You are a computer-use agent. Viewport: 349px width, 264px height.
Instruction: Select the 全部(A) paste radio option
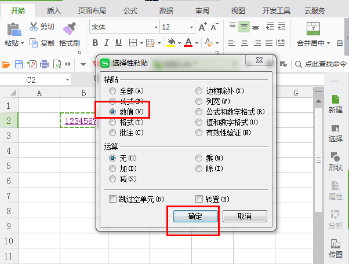tap(112, 91)
